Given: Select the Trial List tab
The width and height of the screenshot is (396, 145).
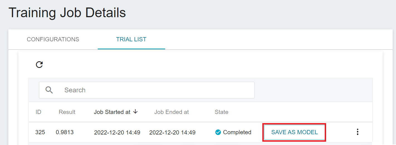Looking at the screenshot, I should pyautogui.click(x=131, y=39).
